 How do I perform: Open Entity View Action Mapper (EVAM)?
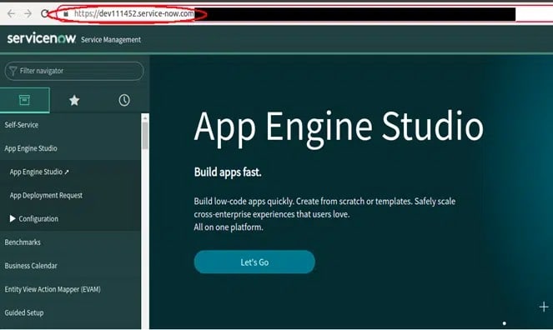[x=53, y=289]
